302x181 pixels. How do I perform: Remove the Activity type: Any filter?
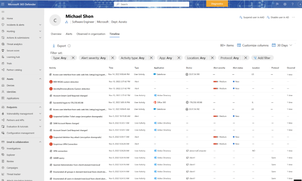click(151, 58)
